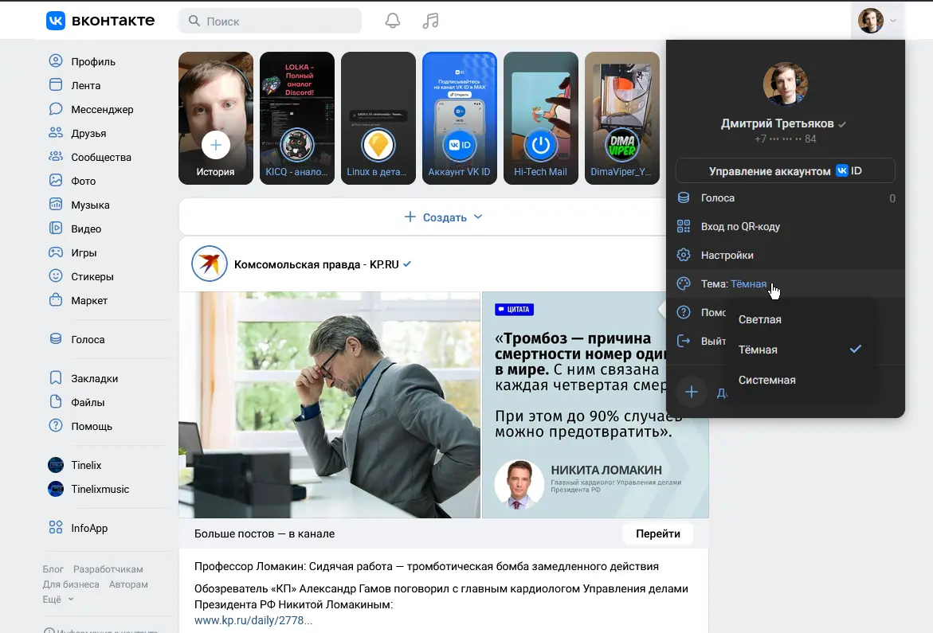
Task: Expand the Создать dropdown
Action: point(443,217)
